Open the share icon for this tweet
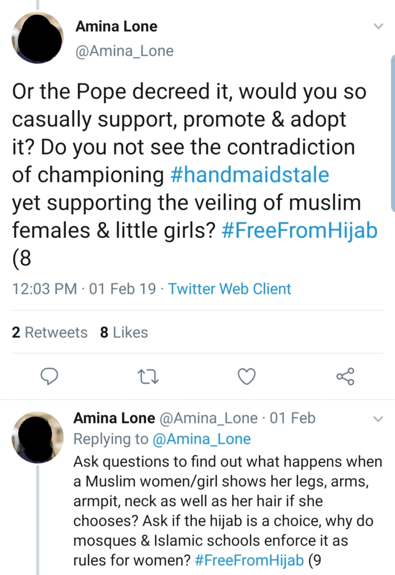This screenshot has width=395, height=575. click(x=346, y=376)
